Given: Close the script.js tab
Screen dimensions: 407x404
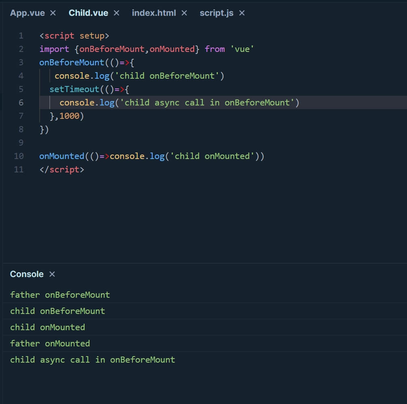Looking at the screenshot, I should [242, 13].
